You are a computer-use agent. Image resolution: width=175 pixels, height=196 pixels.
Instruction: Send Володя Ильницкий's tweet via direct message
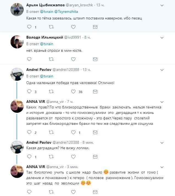[x=95, y=59]
